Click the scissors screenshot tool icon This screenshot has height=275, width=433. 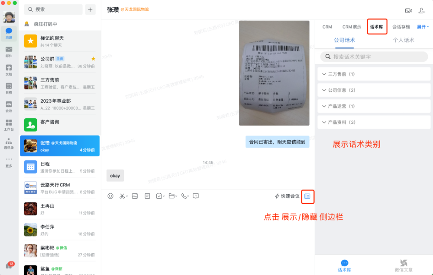coord(122,196)
